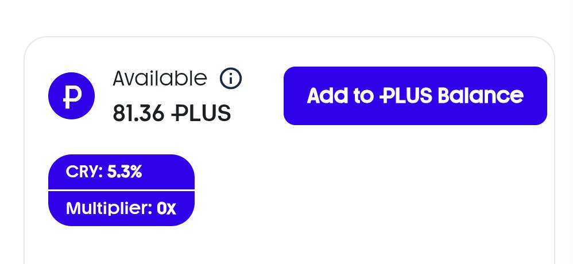Click the words Add to on the purple button

coord(340,95)
